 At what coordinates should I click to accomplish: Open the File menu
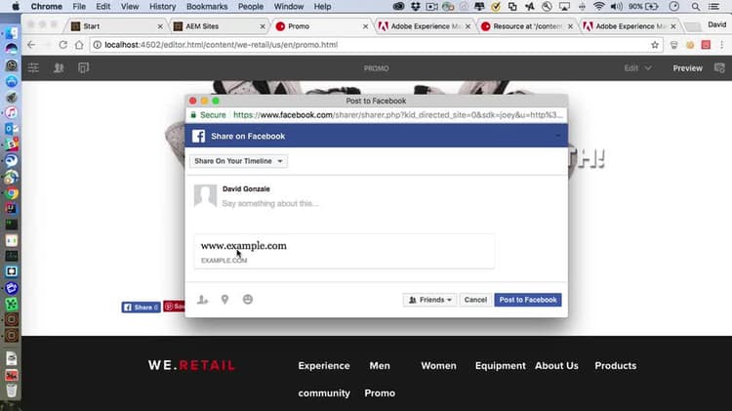[79, 7]
